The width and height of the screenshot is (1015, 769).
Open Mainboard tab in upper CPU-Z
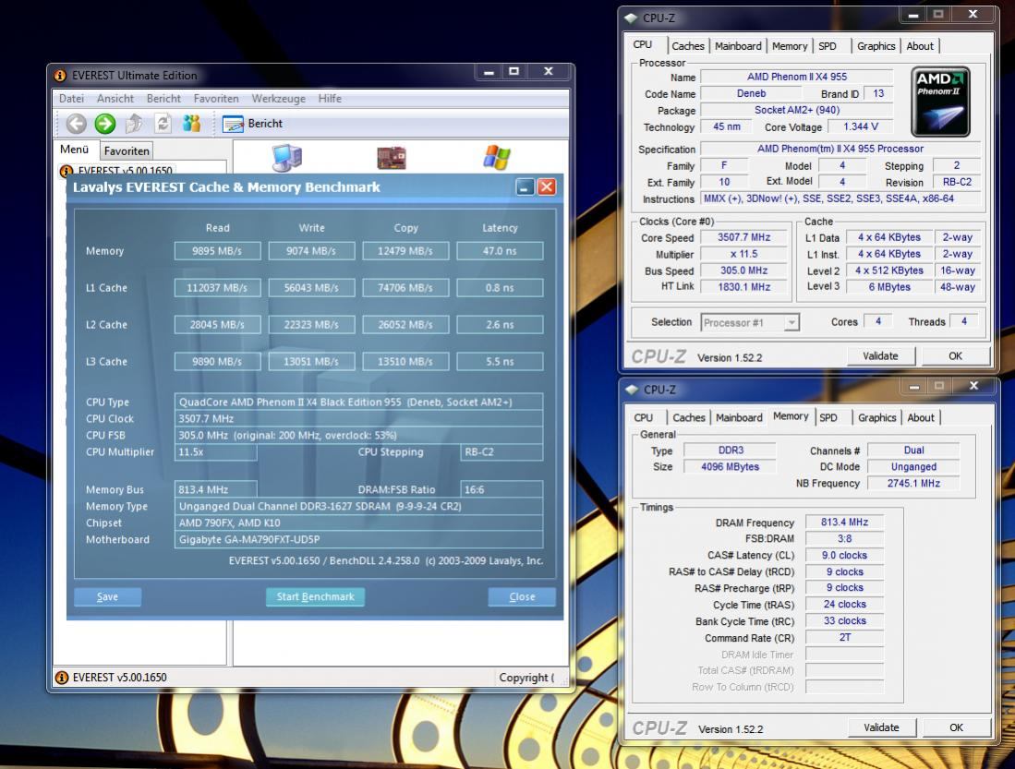[x=738, y=46]
